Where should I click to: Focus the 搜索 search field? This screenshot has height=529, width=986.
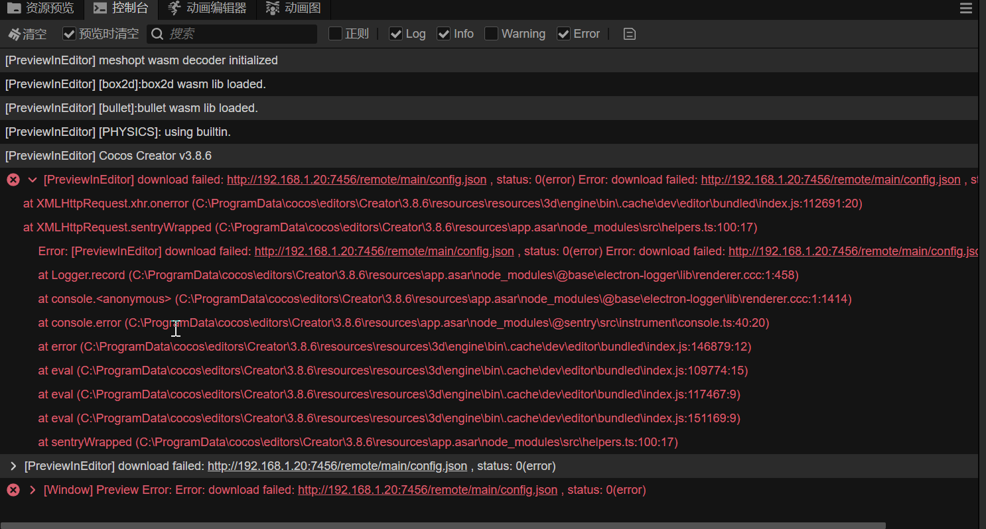(232, 34)
